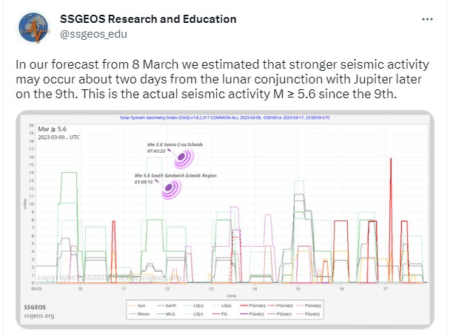Click the ssgeos.org text below the chart
453x336 pixels.
pos(38,315)
